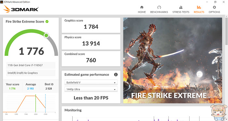Click the Monitoring section heading
228x121 pixels.
[73, 110]
